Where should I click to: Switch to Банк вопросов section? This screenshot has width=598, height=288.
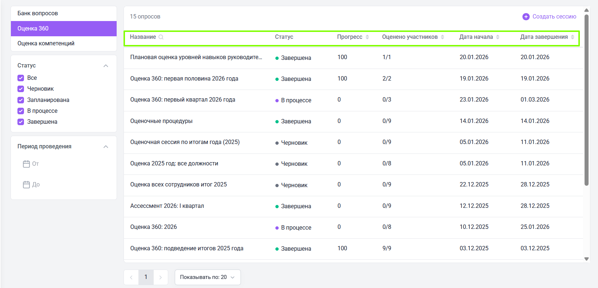[38, 13]
